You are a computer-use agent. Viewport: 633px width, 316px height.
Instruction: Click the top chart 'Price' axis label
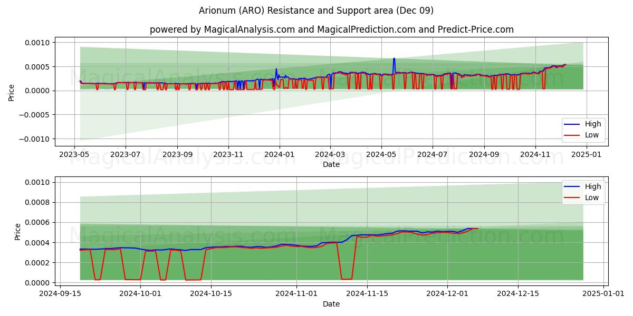12,92
